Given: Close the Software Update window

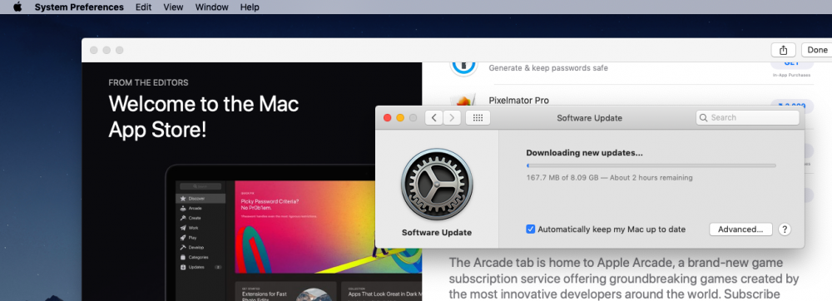Looking at the screenshot, I should [x=388, y=117].
